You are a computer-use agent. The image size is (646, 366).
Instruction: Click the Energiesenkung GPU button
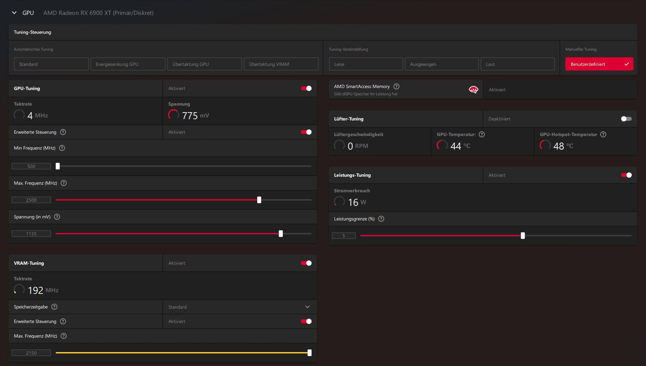pos(128,64)
